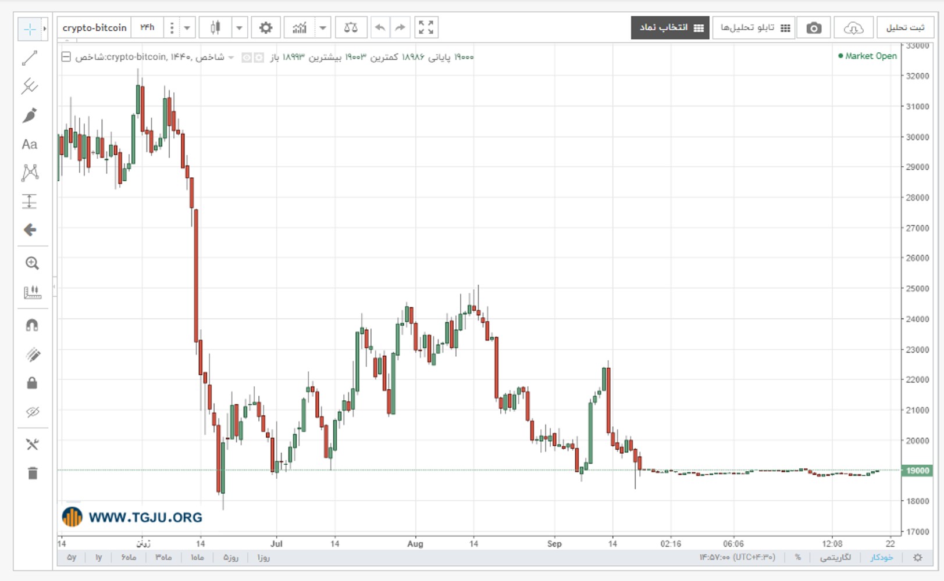Image resolution: width=944 pixels, height=581 pixels.
Task: Open the zoom-in magnifier tool
Action: click(x=32, y=263)
